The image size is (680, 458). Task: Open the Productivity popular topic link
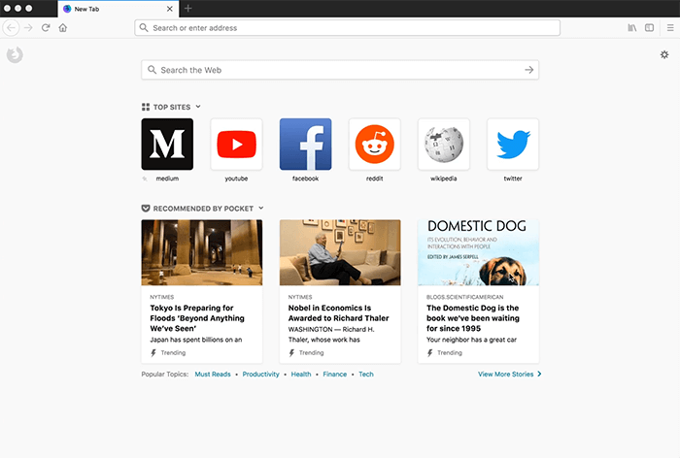[260, 374]
